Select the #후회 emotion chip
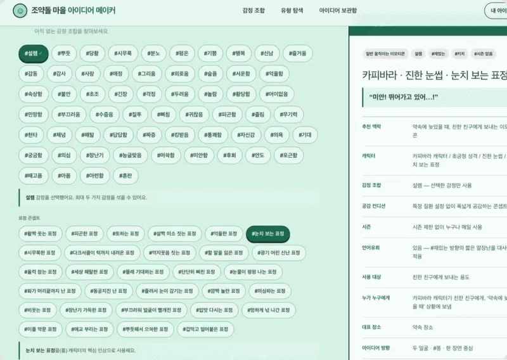This screenshot has width=507, height=360. (x=229, y=155)
